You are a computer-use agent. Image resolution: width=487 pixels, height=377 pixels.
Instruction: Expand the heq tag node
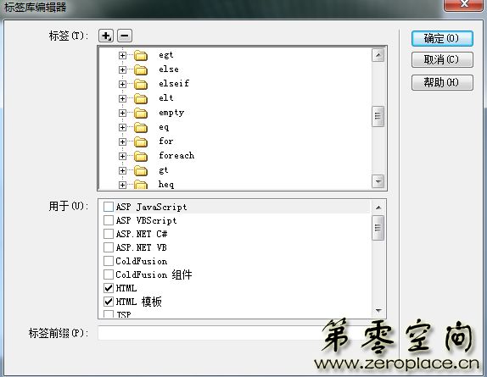coord(122,185)
